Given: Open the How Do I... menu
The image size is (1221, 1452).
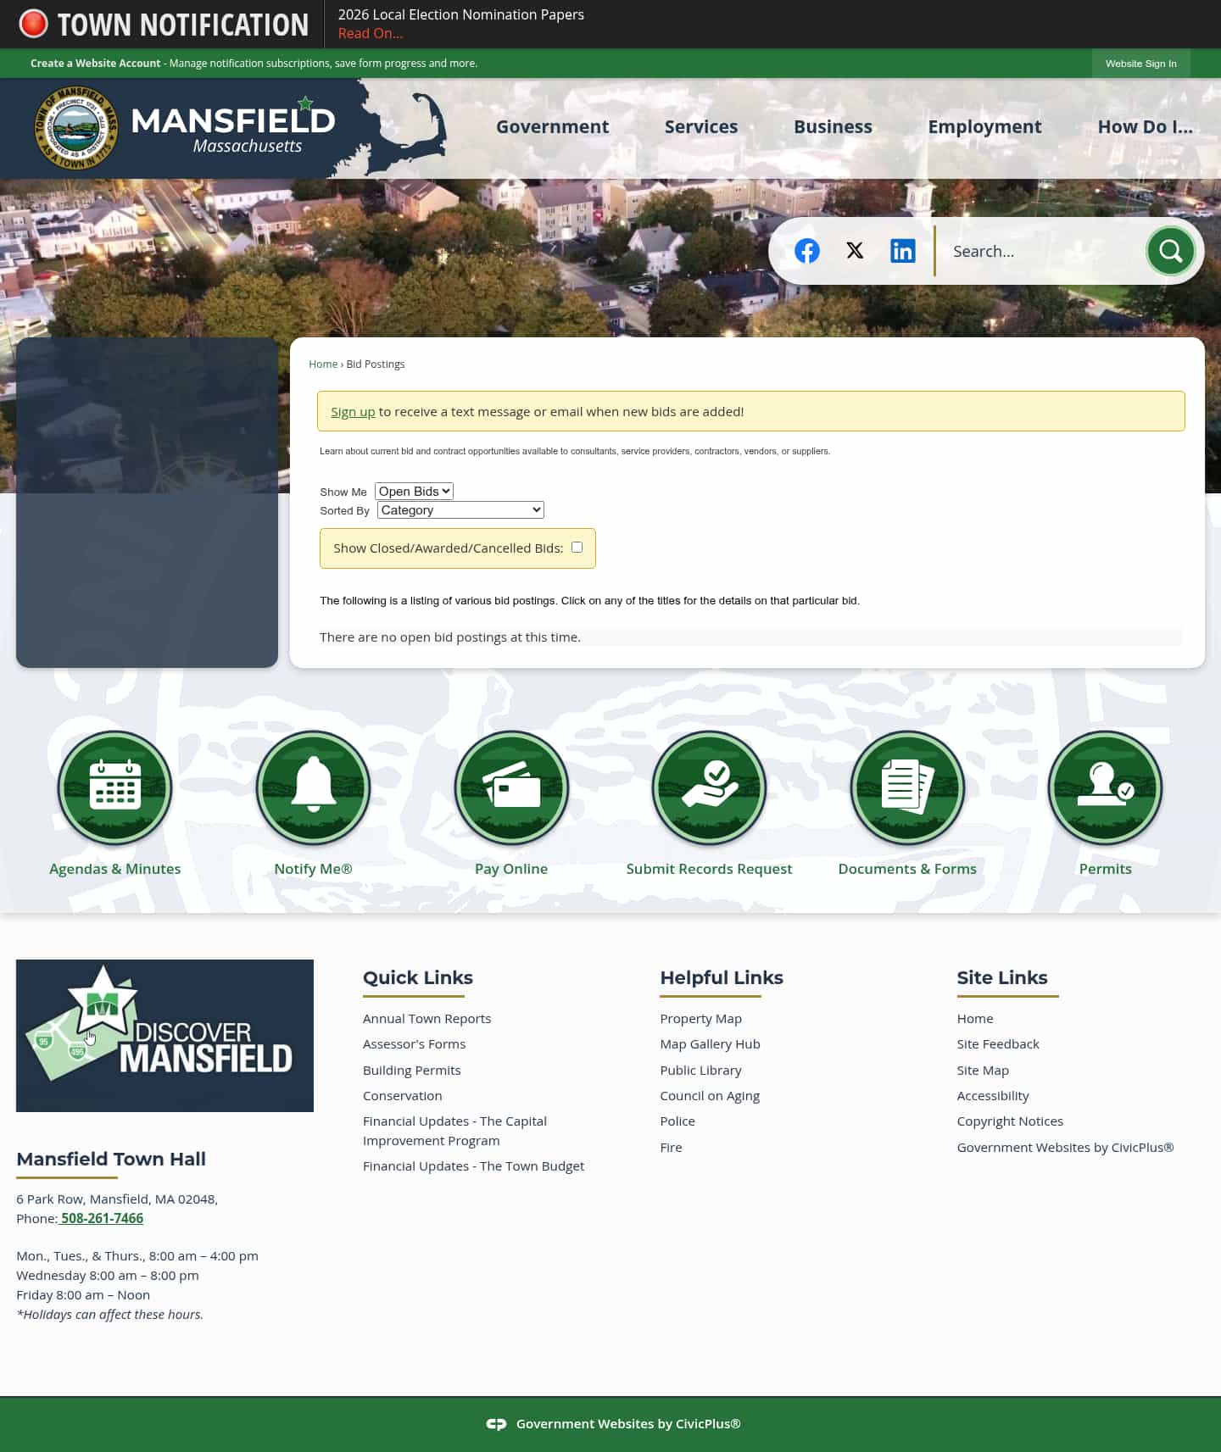Looking at the screenshot, I should [1145, 127].
